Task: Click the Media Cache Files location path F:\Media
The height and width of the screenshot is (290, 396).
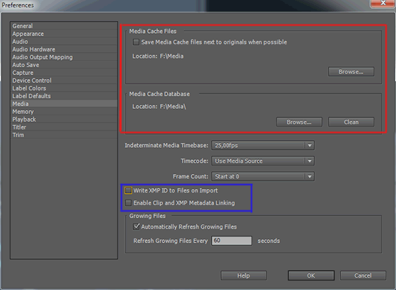Action: click(172, 56)
